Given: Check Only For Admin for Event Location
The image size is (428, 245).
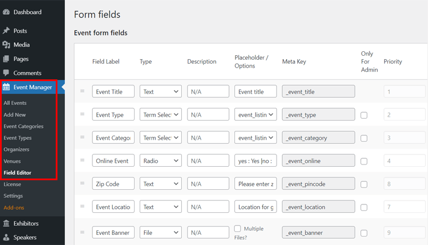Looking at the screenshot, I should coord(364,207).
